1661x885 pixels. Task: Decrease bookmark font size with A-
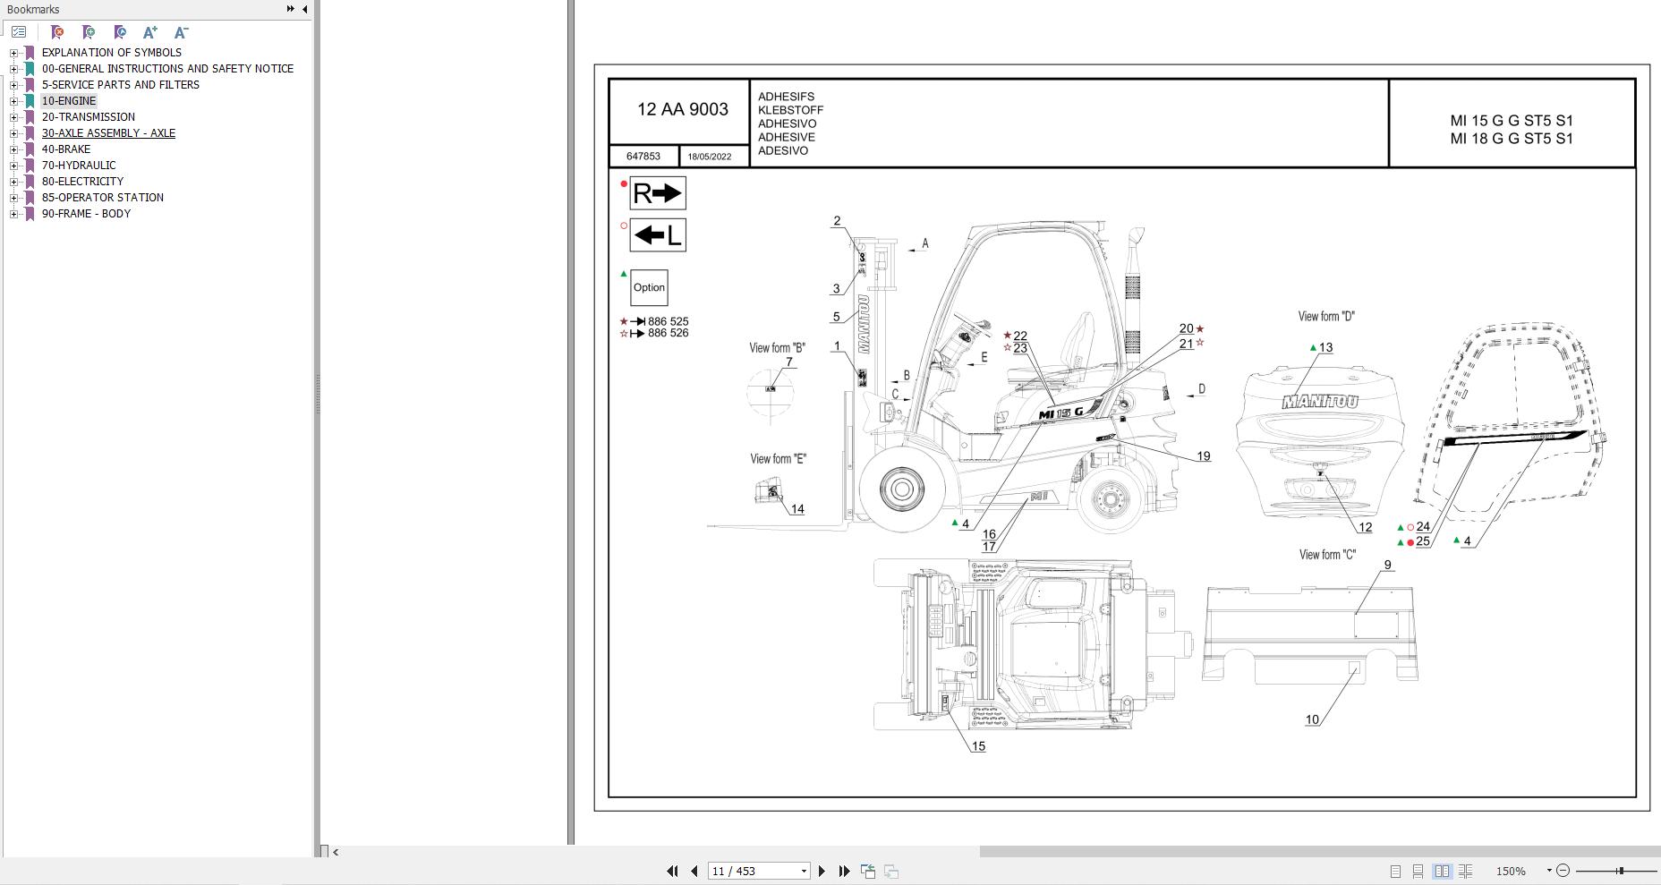tap(181, 32)
